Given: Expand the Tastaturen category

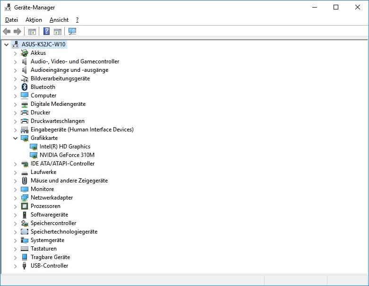Looking at the screenshot, I should (x=15, y=249).
